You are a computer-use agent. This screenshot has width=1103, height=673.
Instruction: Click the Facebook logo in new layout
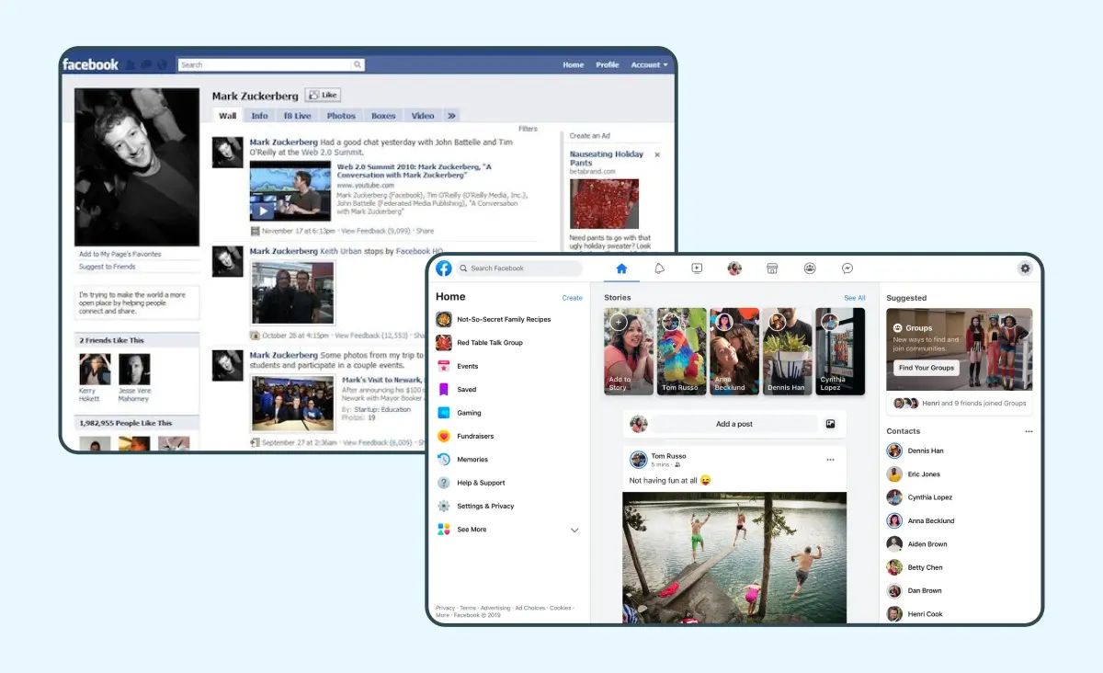tap(444, 268)
